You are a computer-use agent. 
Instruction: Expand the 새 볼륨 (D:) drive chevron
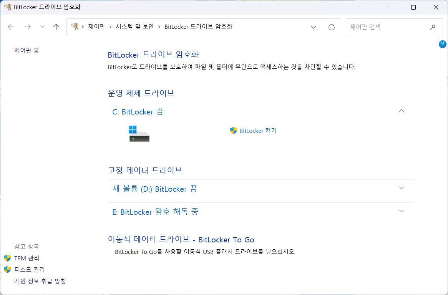[x=402, y=188]
